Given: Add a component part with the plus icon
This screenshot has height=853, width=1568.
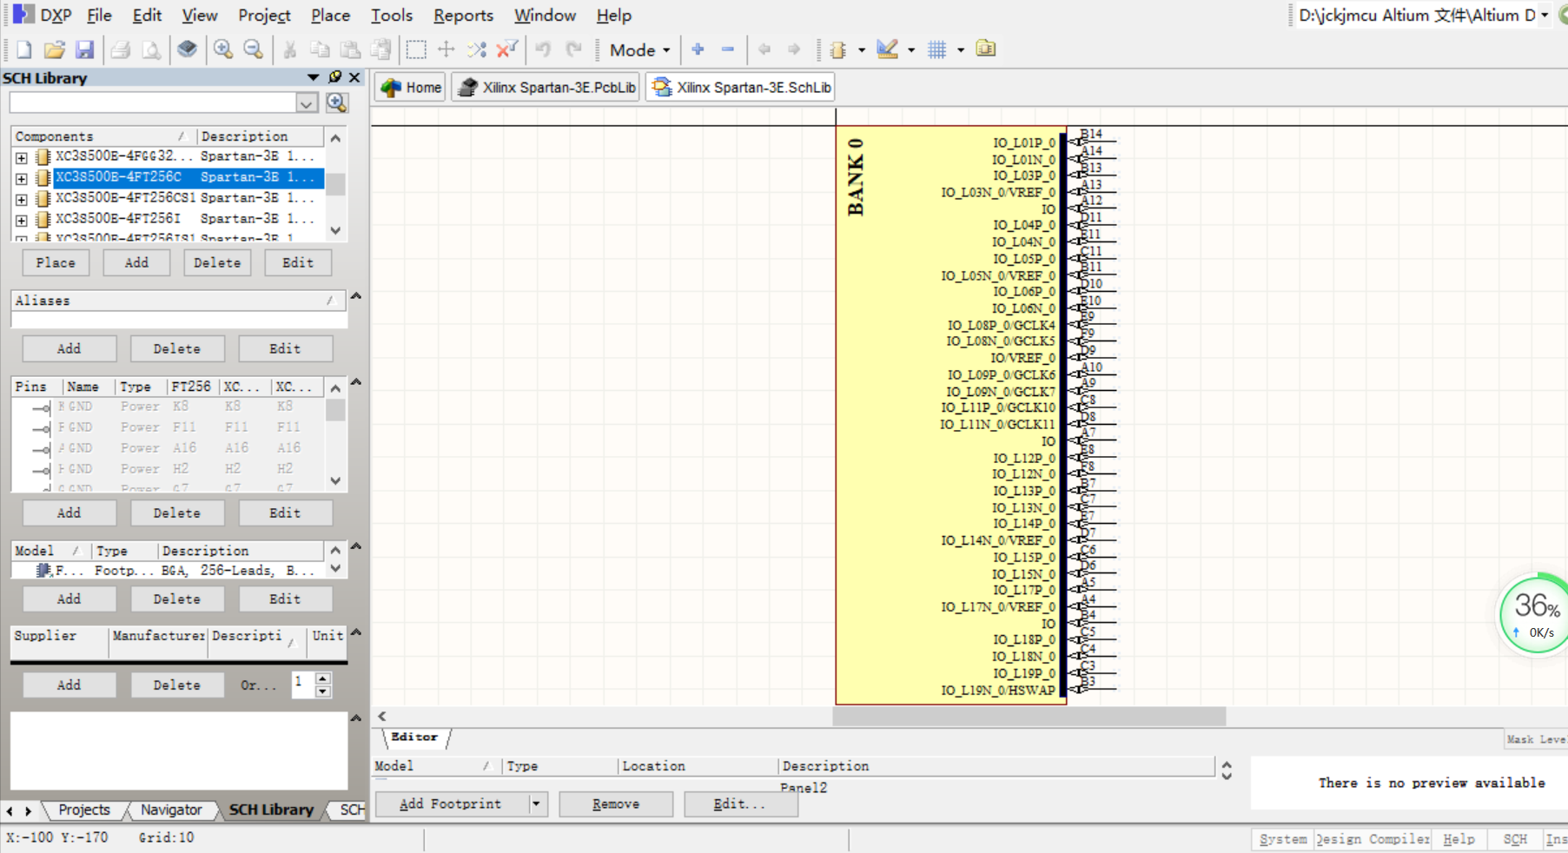Looking at the screenshot, I should tap(698, 50).
